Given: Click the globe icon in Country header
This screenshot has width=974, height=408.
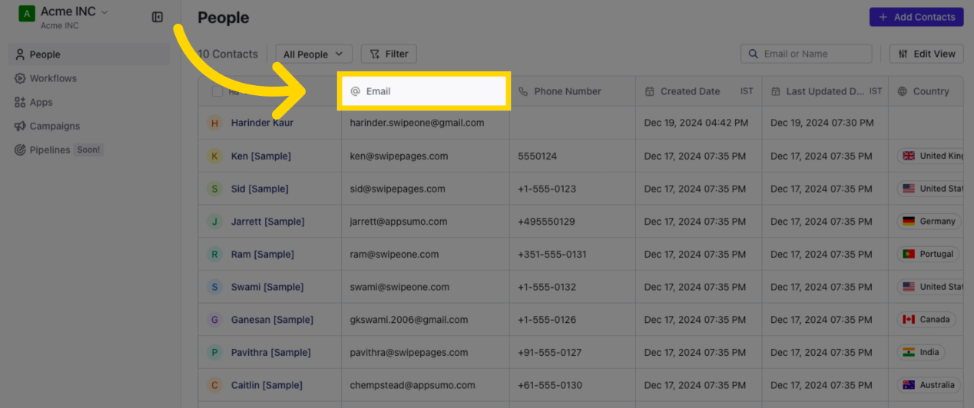Looking at the screenshot, I should coord(902,91).
